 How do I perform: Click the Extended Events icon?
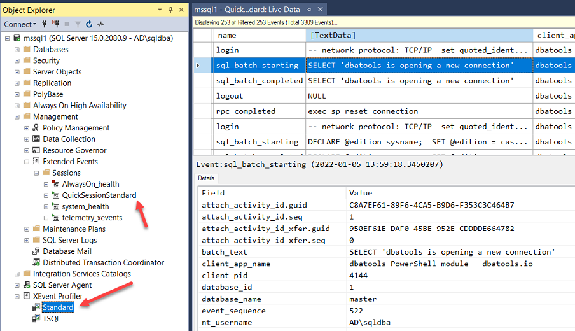[36, 161]
